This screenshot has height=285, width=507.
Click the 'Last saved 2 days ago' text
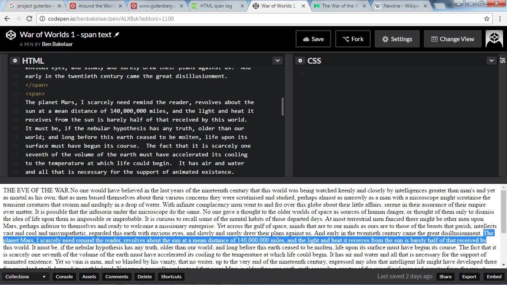[x=405, y=277]
